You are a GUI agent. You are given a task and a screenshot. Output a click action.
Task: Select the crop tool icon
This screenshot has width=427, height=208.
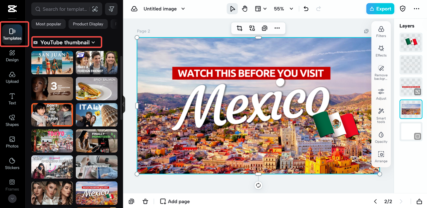(x=240, y=28)
